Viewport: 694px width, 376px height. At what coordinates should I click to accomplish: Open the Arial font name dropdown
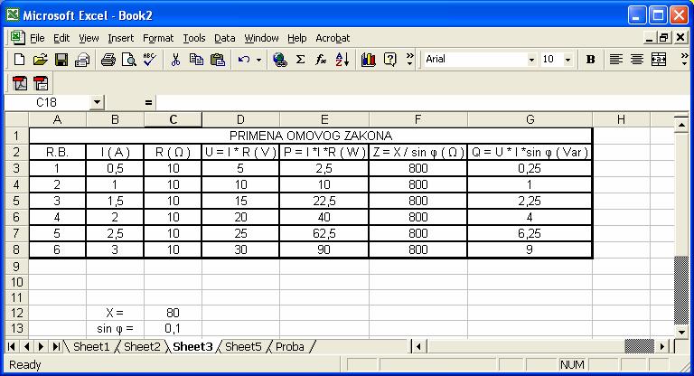coord(531,60)
